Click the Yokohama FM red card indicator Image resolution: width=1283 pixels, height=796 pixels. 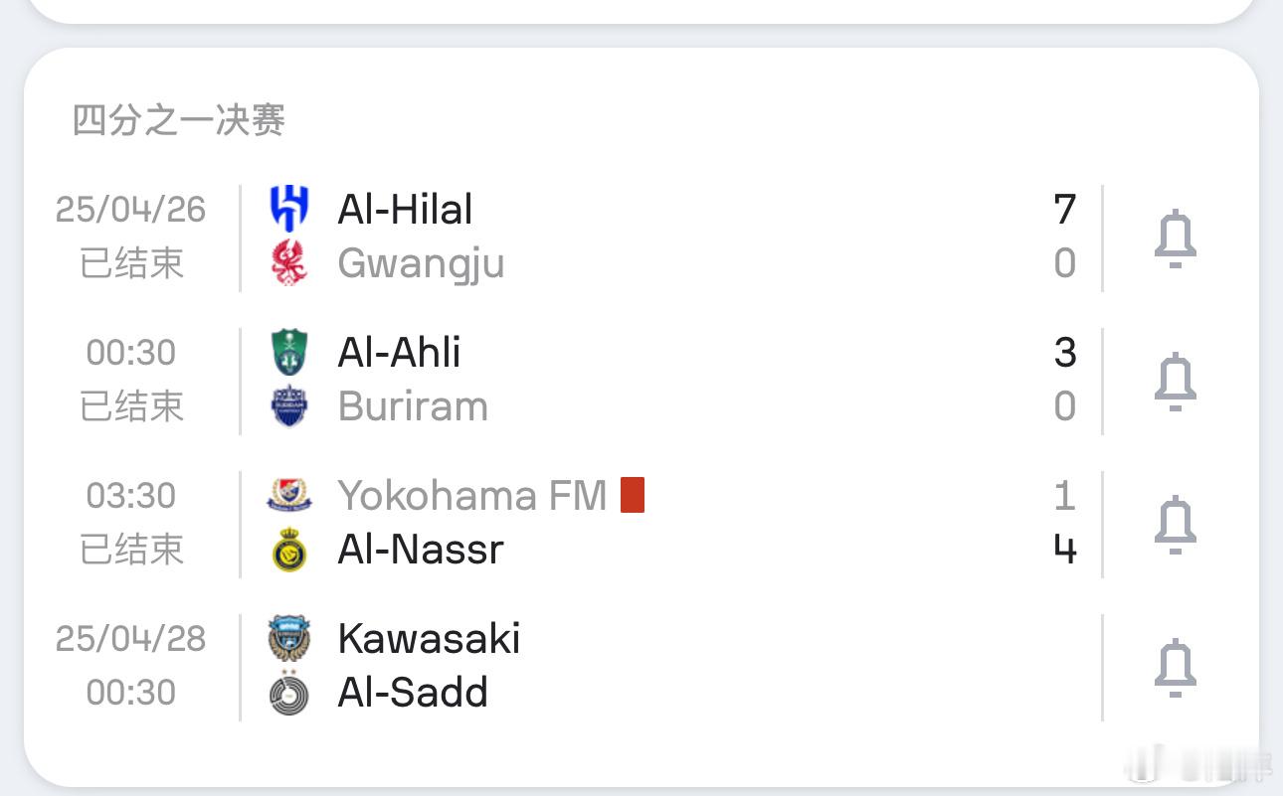[x=633, y=495]
